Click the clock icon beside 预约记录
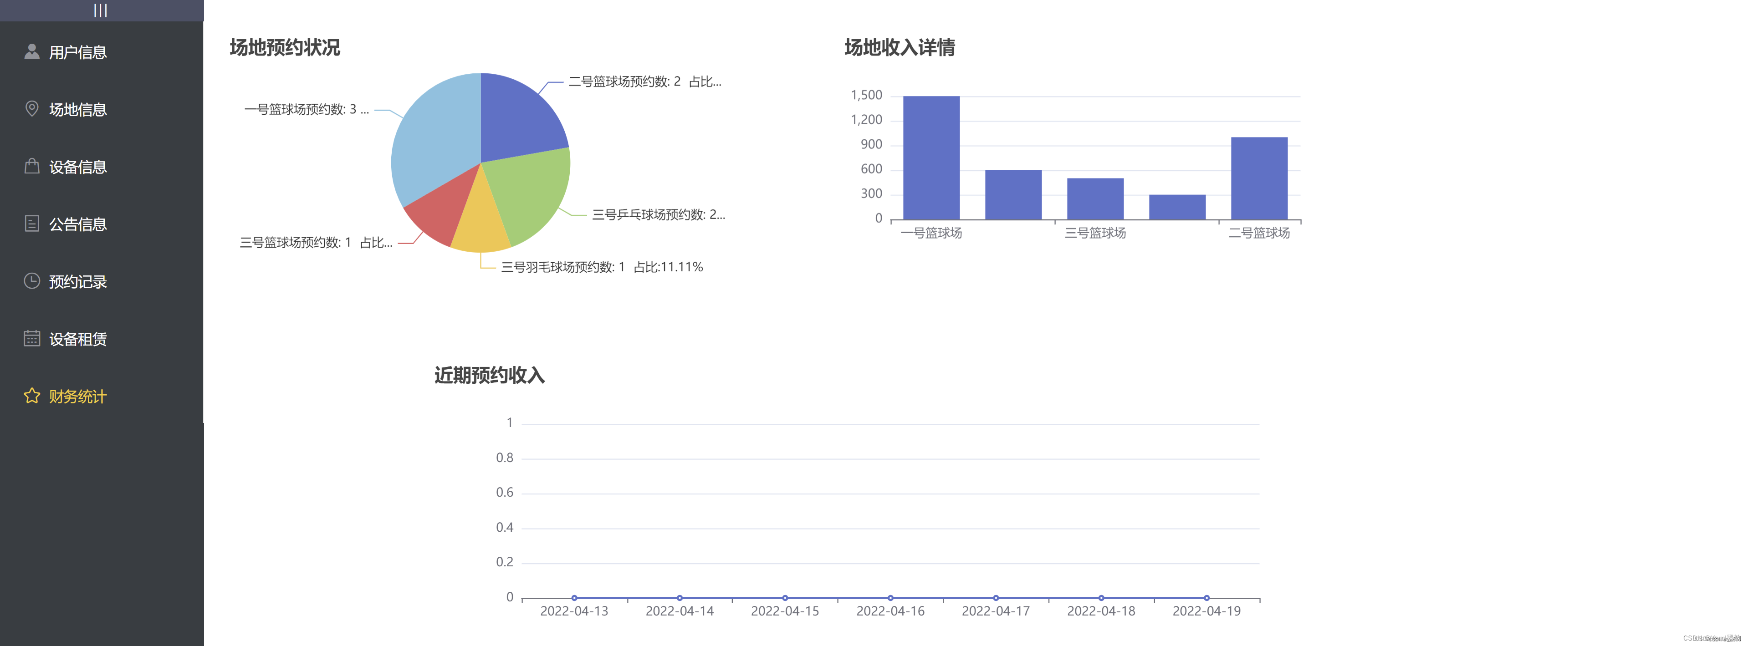This screenshot has width=1748, height=646. [x=31, y=281]
